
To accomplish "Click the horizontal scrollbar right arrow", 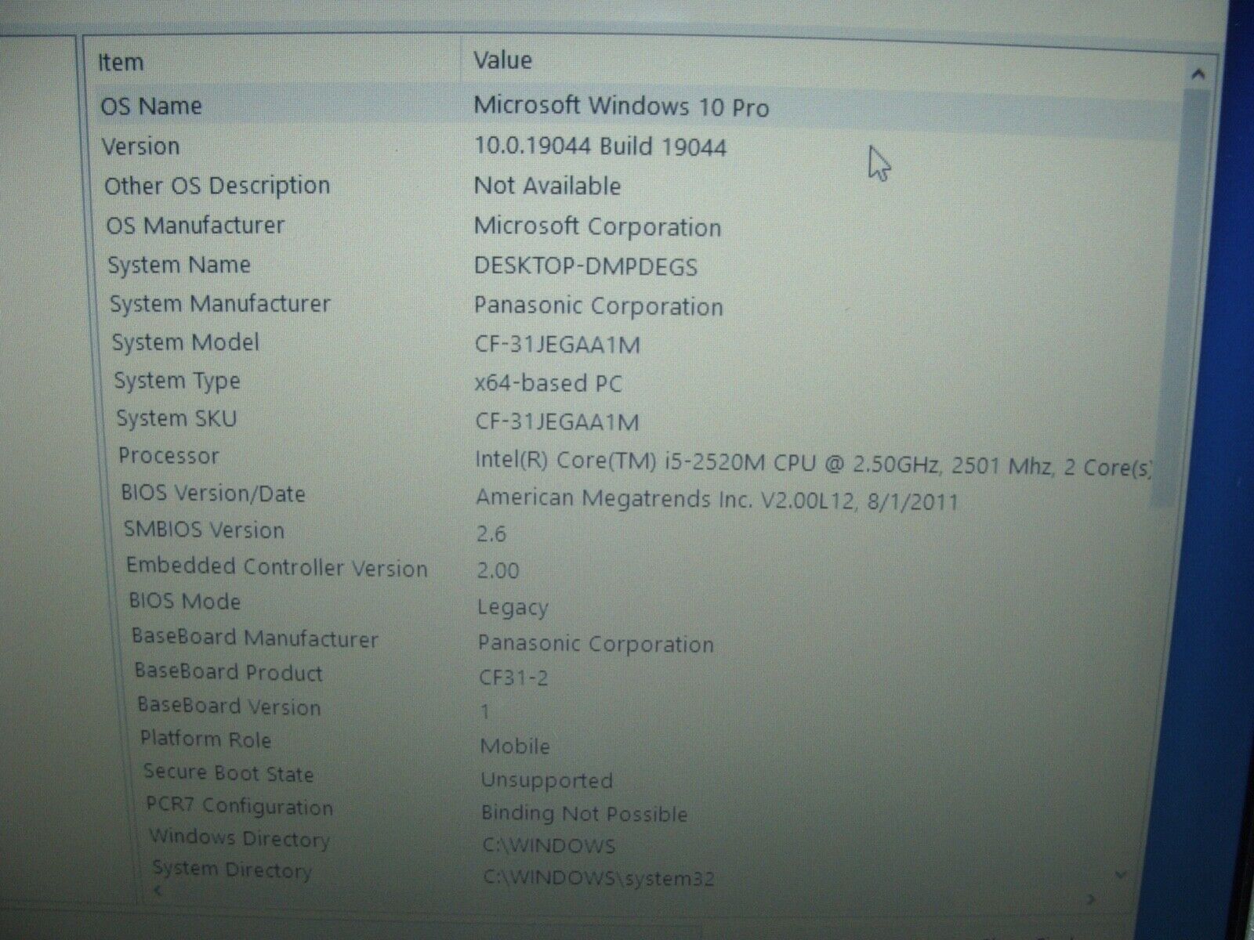I will [x=1091, y=899].
